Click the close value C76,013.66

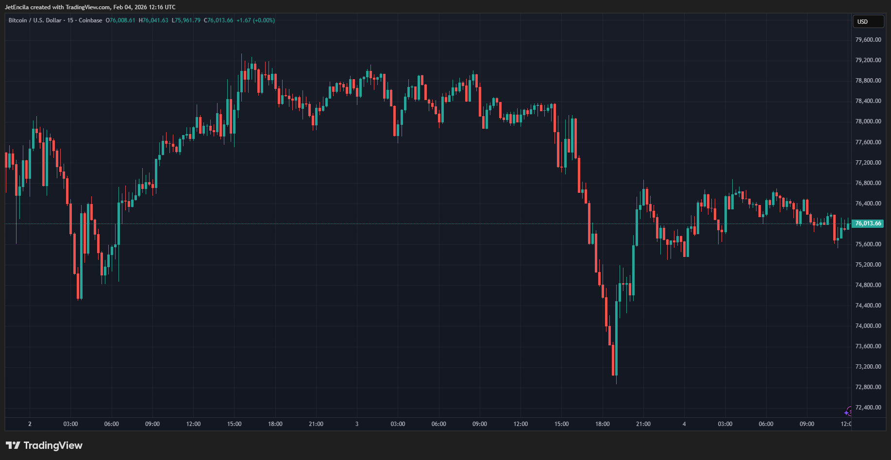(x=219, y=20)
